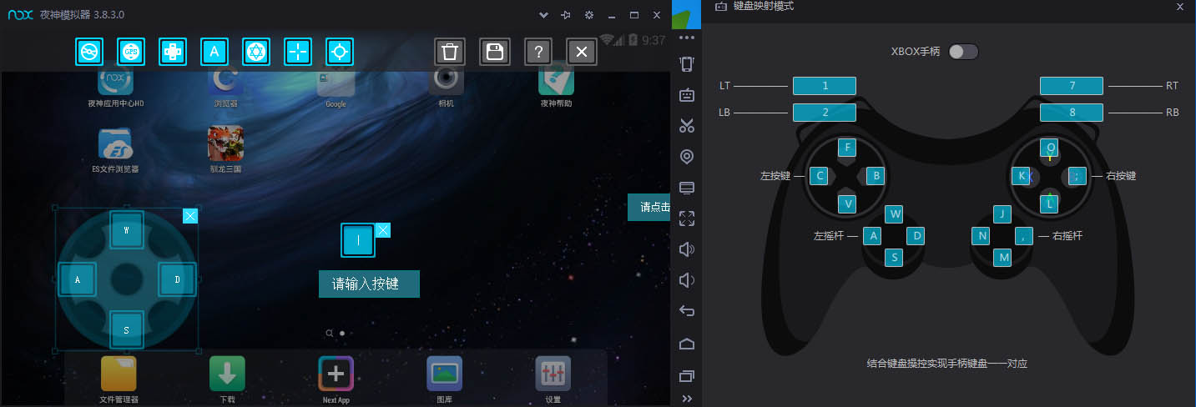
Task: Remove the single key point with X
Action: pos(383,230)
